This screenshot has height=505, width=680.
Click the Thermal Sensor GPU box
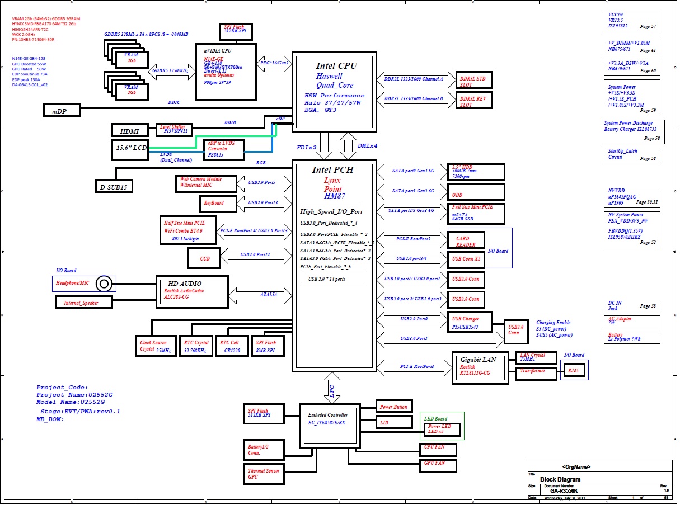click(264, 474)
